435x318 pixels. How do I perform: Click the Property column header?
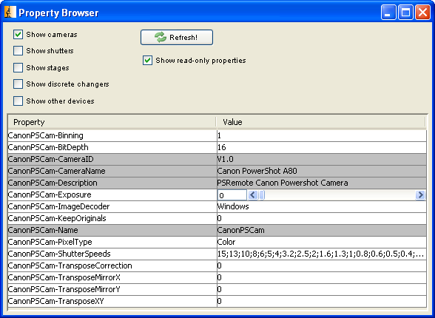(x=112, y=122)
